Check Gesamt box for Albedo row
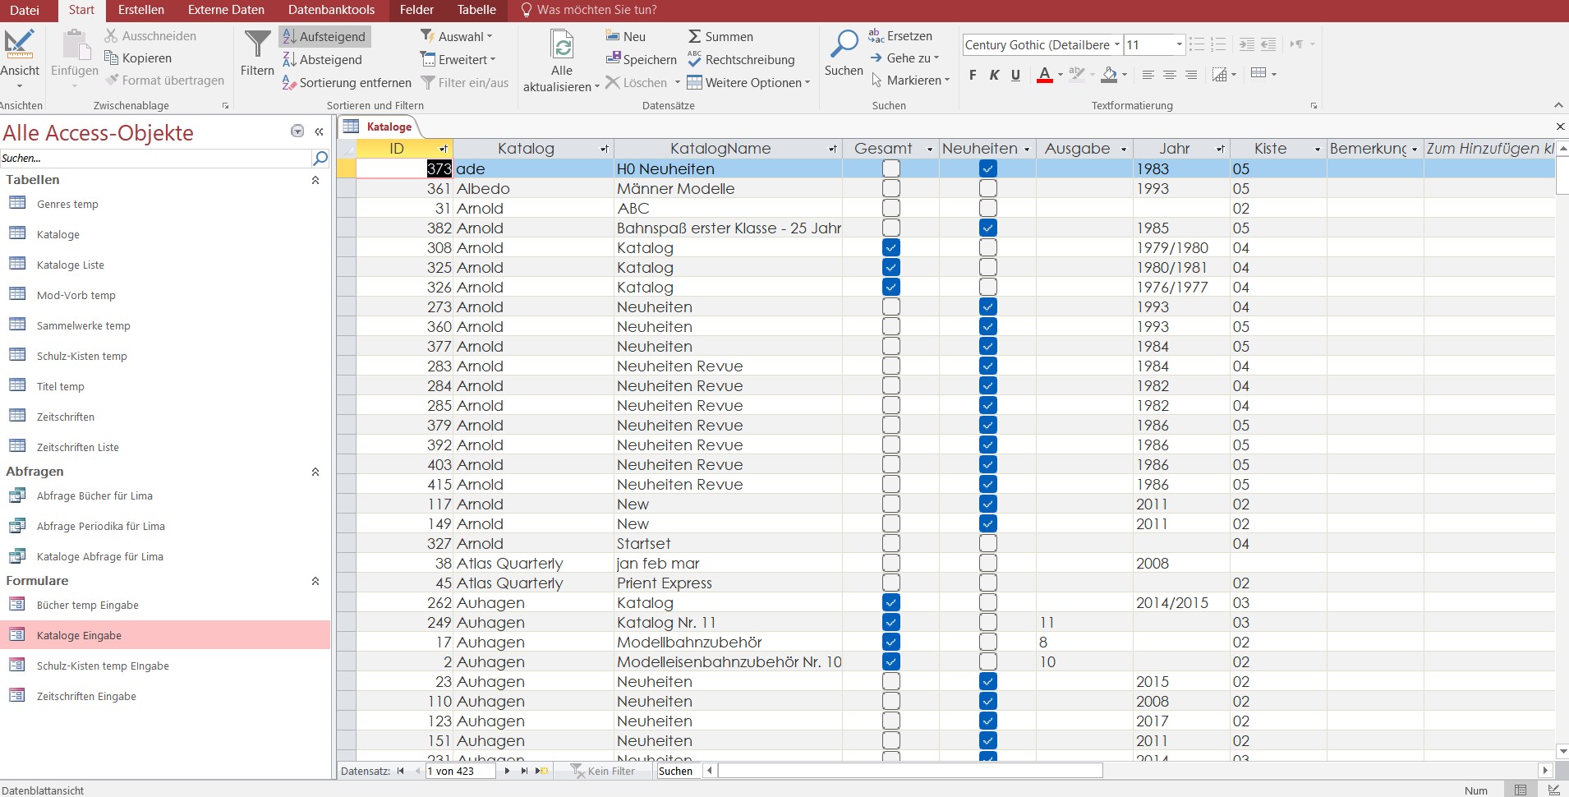This screenshot has width=1569, height=797. (890, 188)
